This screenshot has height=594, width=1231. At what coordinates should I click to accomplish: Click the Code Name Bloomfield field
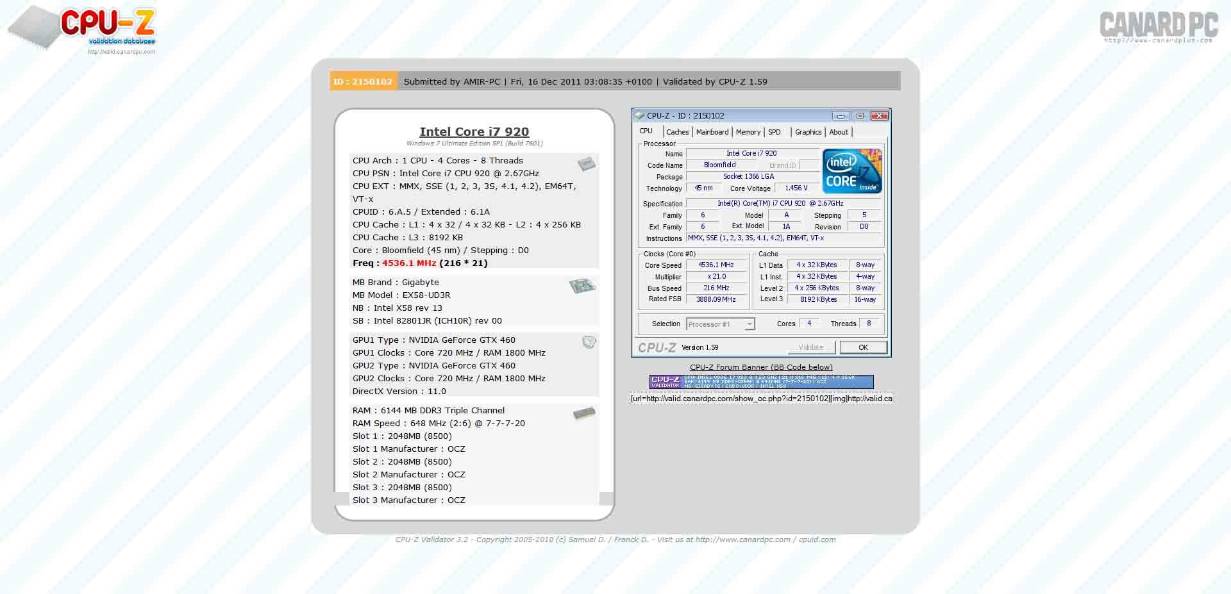pyautogui.click(x=720, y=165)
